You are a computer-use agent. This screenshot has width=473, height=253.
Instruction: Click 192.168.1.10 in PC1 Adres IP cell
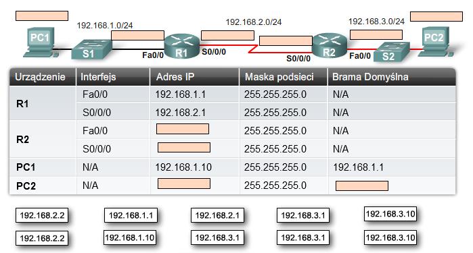(x=183, y=167)
